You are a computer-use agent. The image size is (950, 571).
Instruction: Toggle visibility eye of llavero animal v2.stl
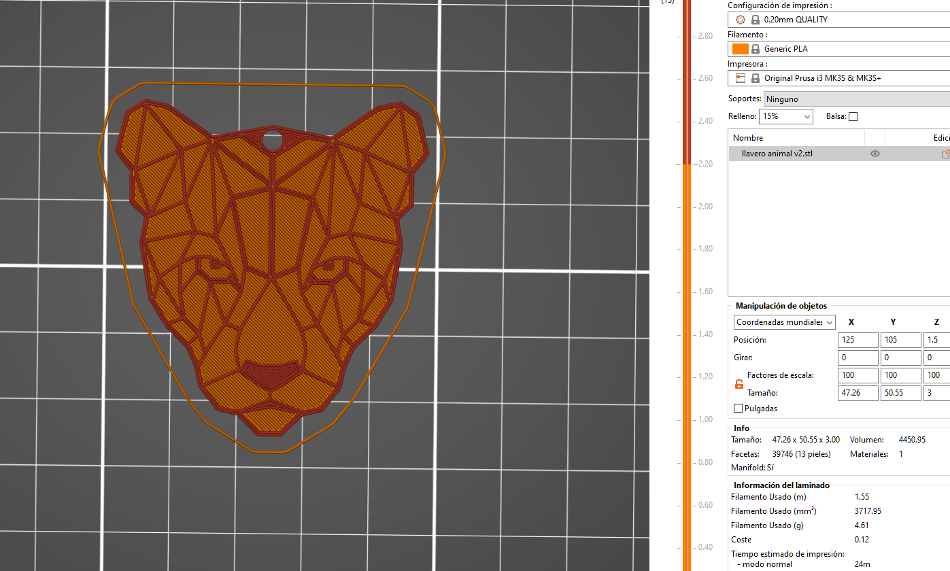(x=875, y=154)
